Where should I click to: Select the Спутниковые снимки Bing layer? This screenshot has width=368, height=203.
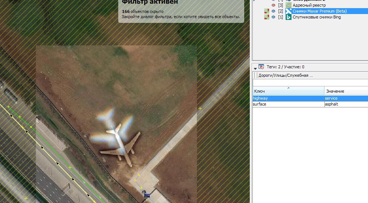317,17
